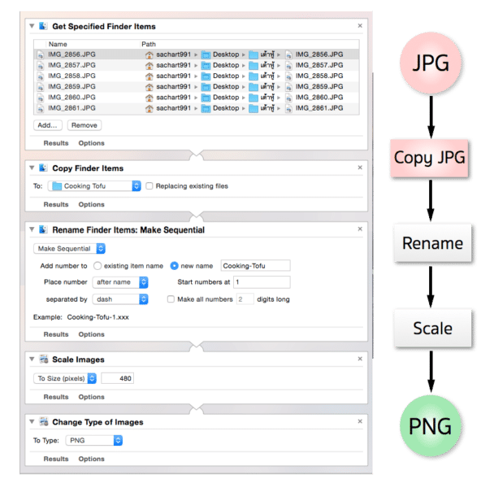Check the Make all numbers digits long box
Image resolution: width=494 pixels, height=488 pixels.
click(x=171, y=299)
